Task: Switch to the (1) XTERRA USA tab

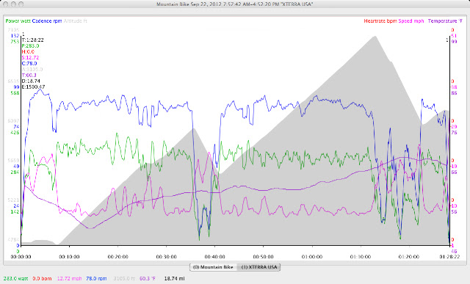Action: pyautogui.click(x=259, y=267)
